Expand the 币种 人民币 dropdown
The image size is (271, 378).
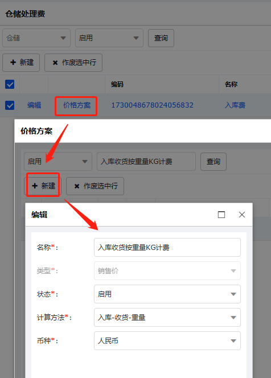coord(167,340)
